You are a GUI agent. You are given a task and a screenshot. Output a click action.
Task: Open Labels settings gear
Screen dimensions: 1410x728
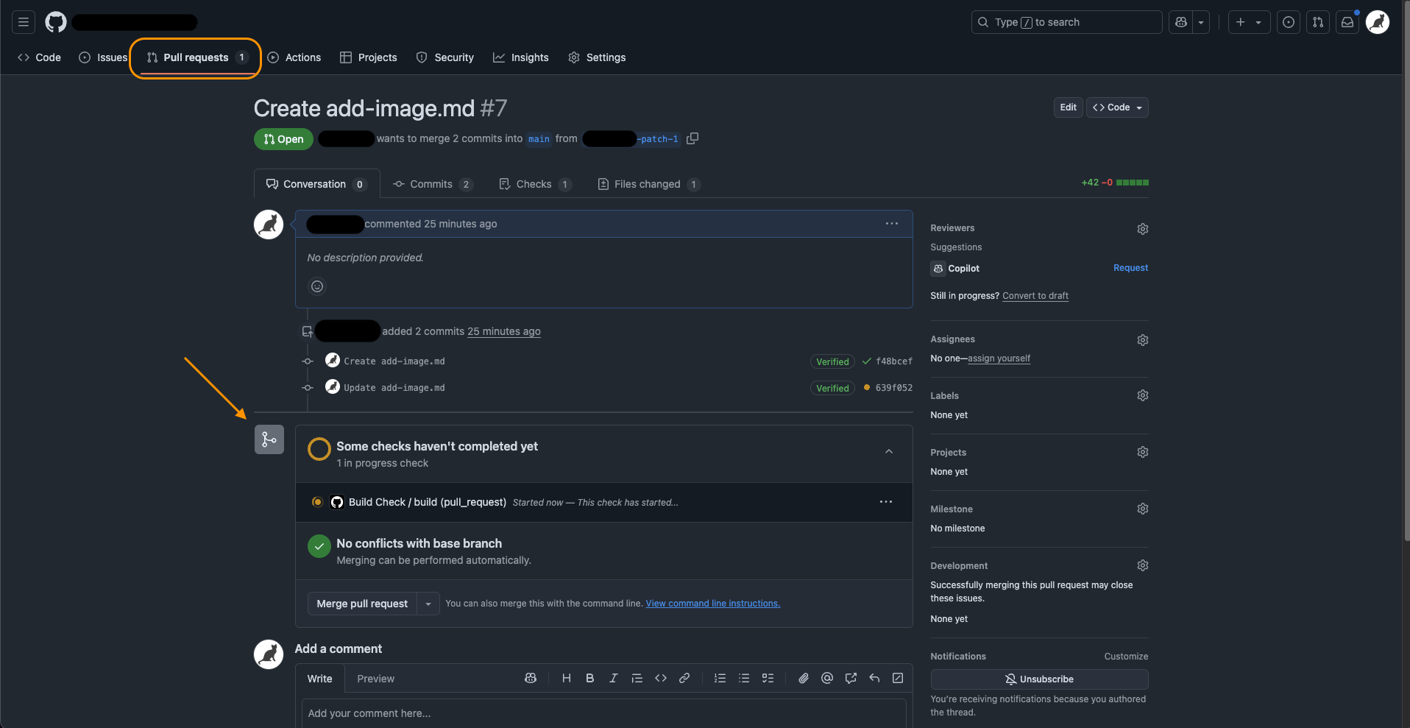1142,396
